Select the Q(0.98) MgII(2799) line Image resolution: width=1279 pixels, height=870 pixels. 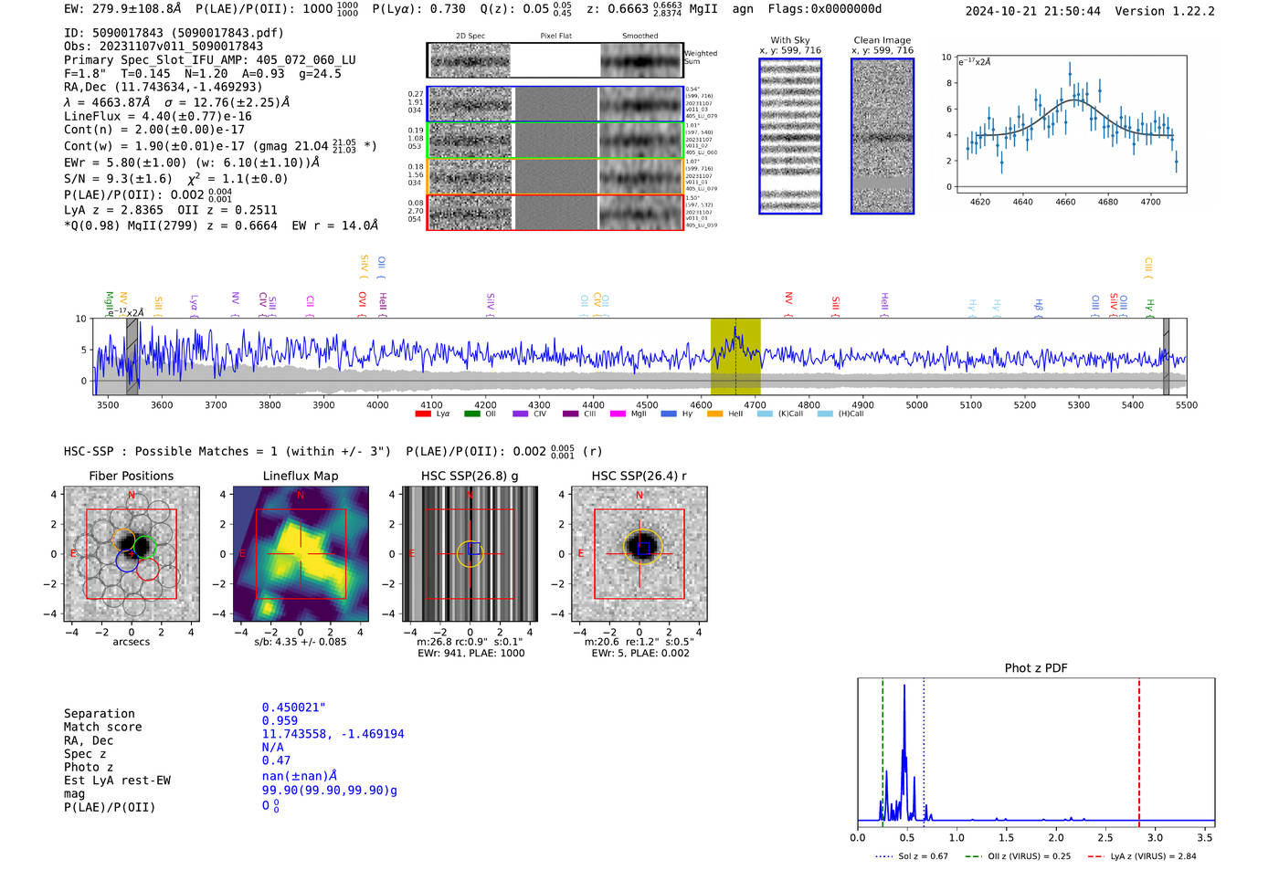(x=221, y=225)
